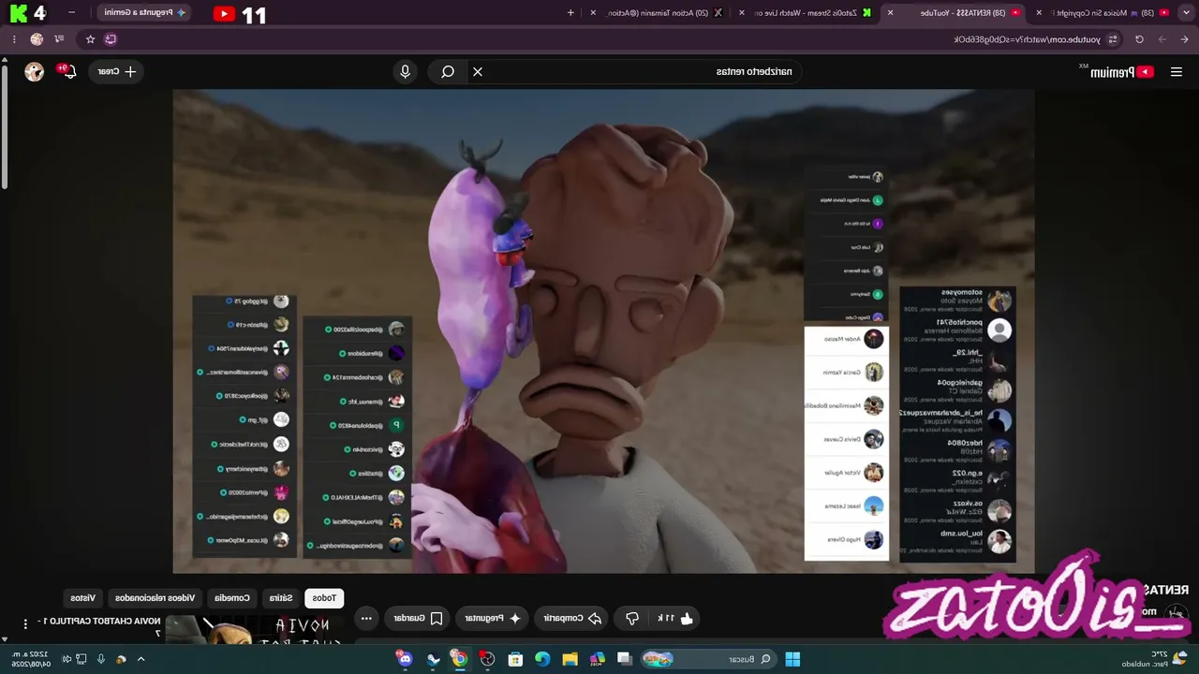Open File Explorer from the taskbar
This screenshot has height=674, width=1199.
click(570, 659)
